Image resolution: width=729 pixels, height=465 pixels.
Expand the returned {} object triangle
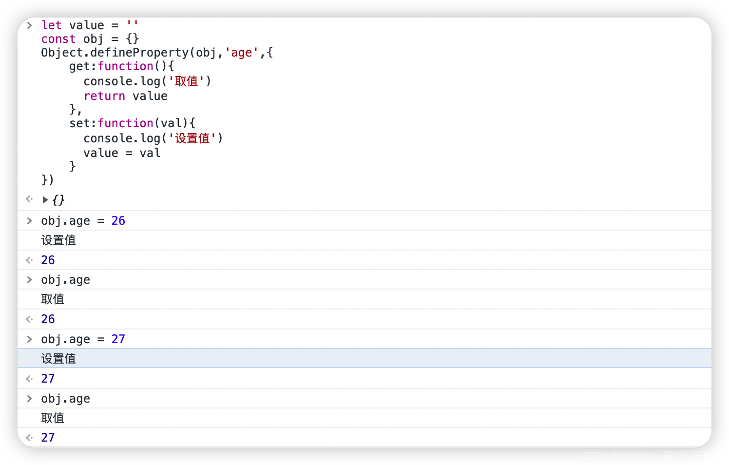(x=45, y=200)
